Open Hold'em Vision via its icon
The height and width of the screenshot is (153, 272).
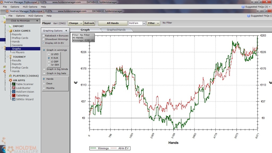[x=14, y=92]
